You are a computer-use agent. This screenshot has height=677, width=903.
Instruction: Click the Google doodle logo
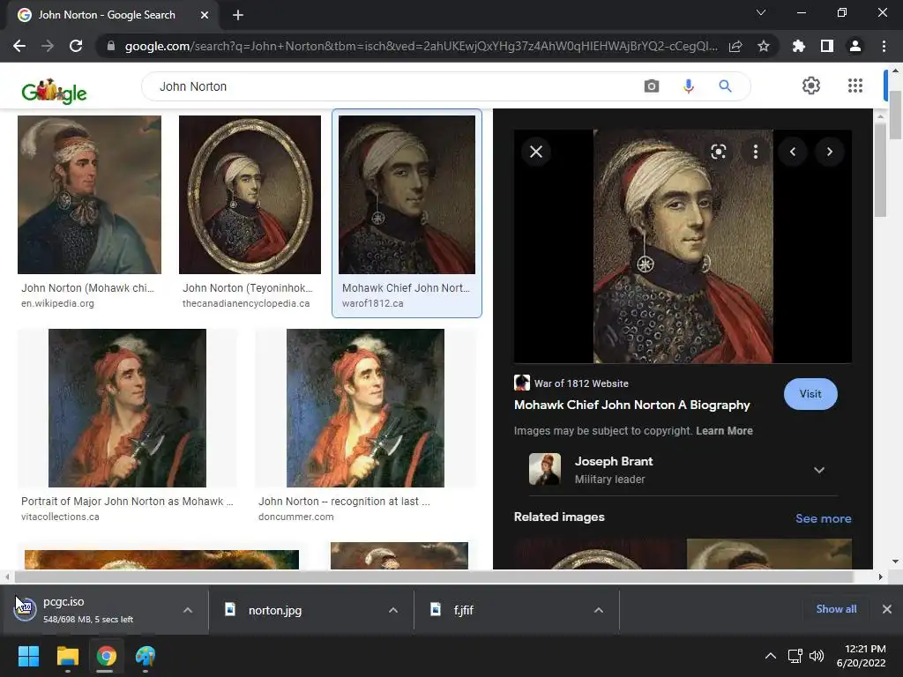coord(54,91)
